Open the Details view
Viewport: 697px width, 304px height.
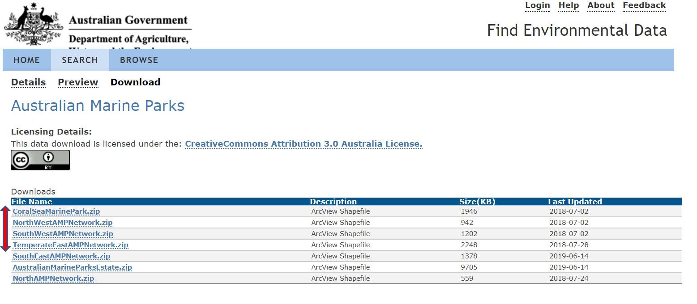[x=28, y=82]
